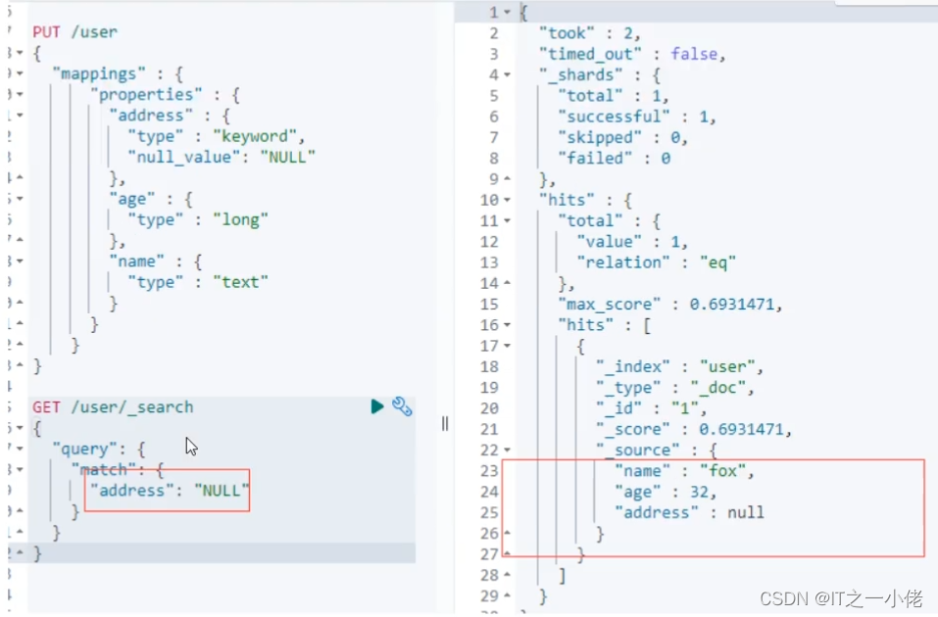Click "_index" : "user" in response
The image size is (938, 617).
(x=679, y=366)
